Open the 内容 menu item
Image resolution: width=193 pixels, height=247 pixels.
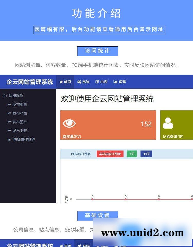101,82
